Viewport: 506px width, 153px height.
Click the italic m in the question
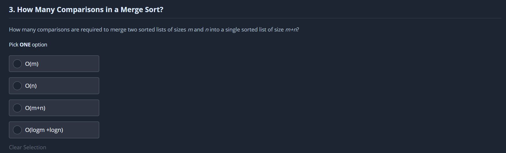pos(190,29)
